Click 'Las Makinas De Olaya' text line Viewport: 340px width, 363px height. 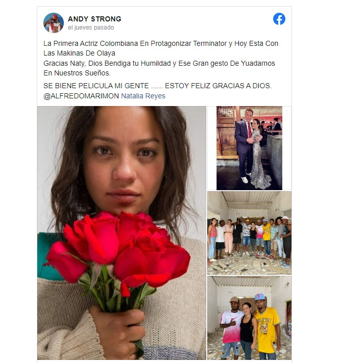(x=79, y=53)
